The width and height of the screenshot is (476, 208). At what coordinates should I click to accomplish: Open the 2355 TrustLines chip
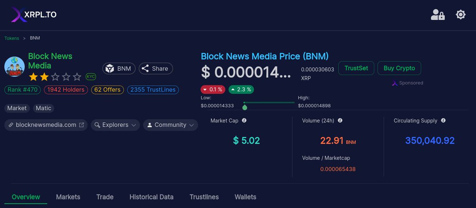pos(153,90)
